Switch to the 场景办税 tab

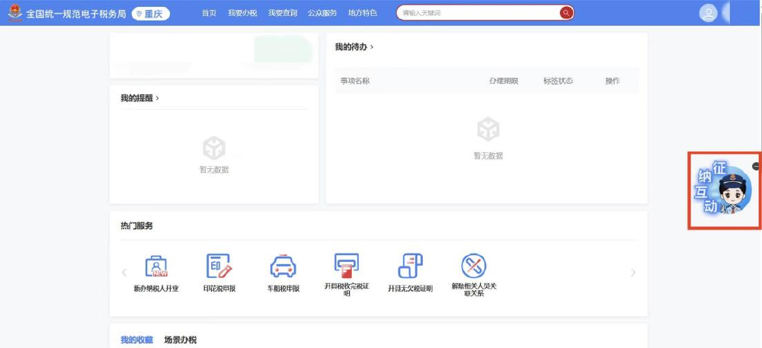181,340
